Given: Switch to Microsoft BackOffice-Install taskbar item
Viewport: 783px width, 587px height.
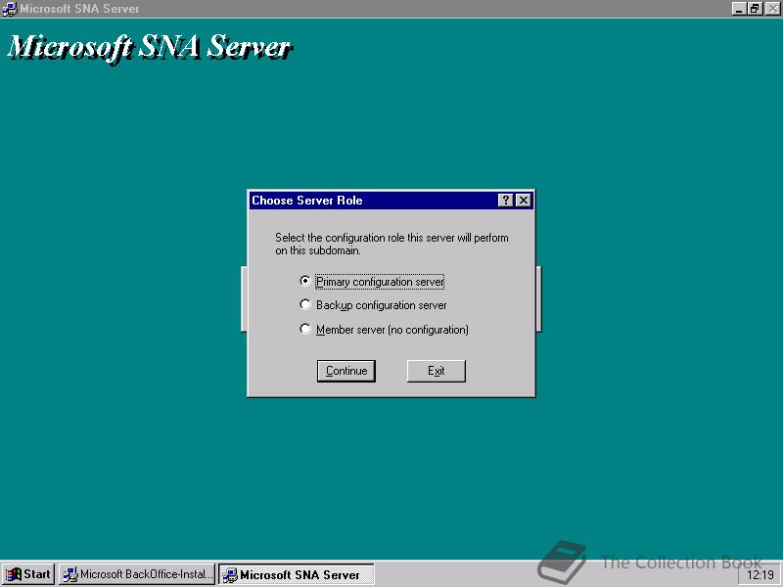Looking at the screenshot, I should tap(137, 574).
